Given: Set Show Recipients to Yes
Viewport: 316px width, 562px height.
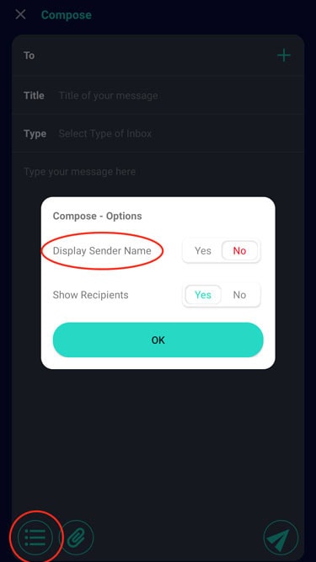Looking at the screenshot, I should click(x=203, y=295).
